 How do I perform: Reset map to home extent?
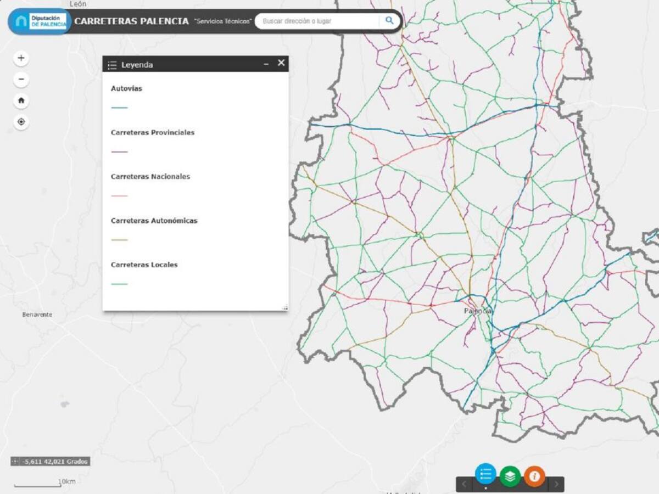pyautogui.click(x=21, y=101)
